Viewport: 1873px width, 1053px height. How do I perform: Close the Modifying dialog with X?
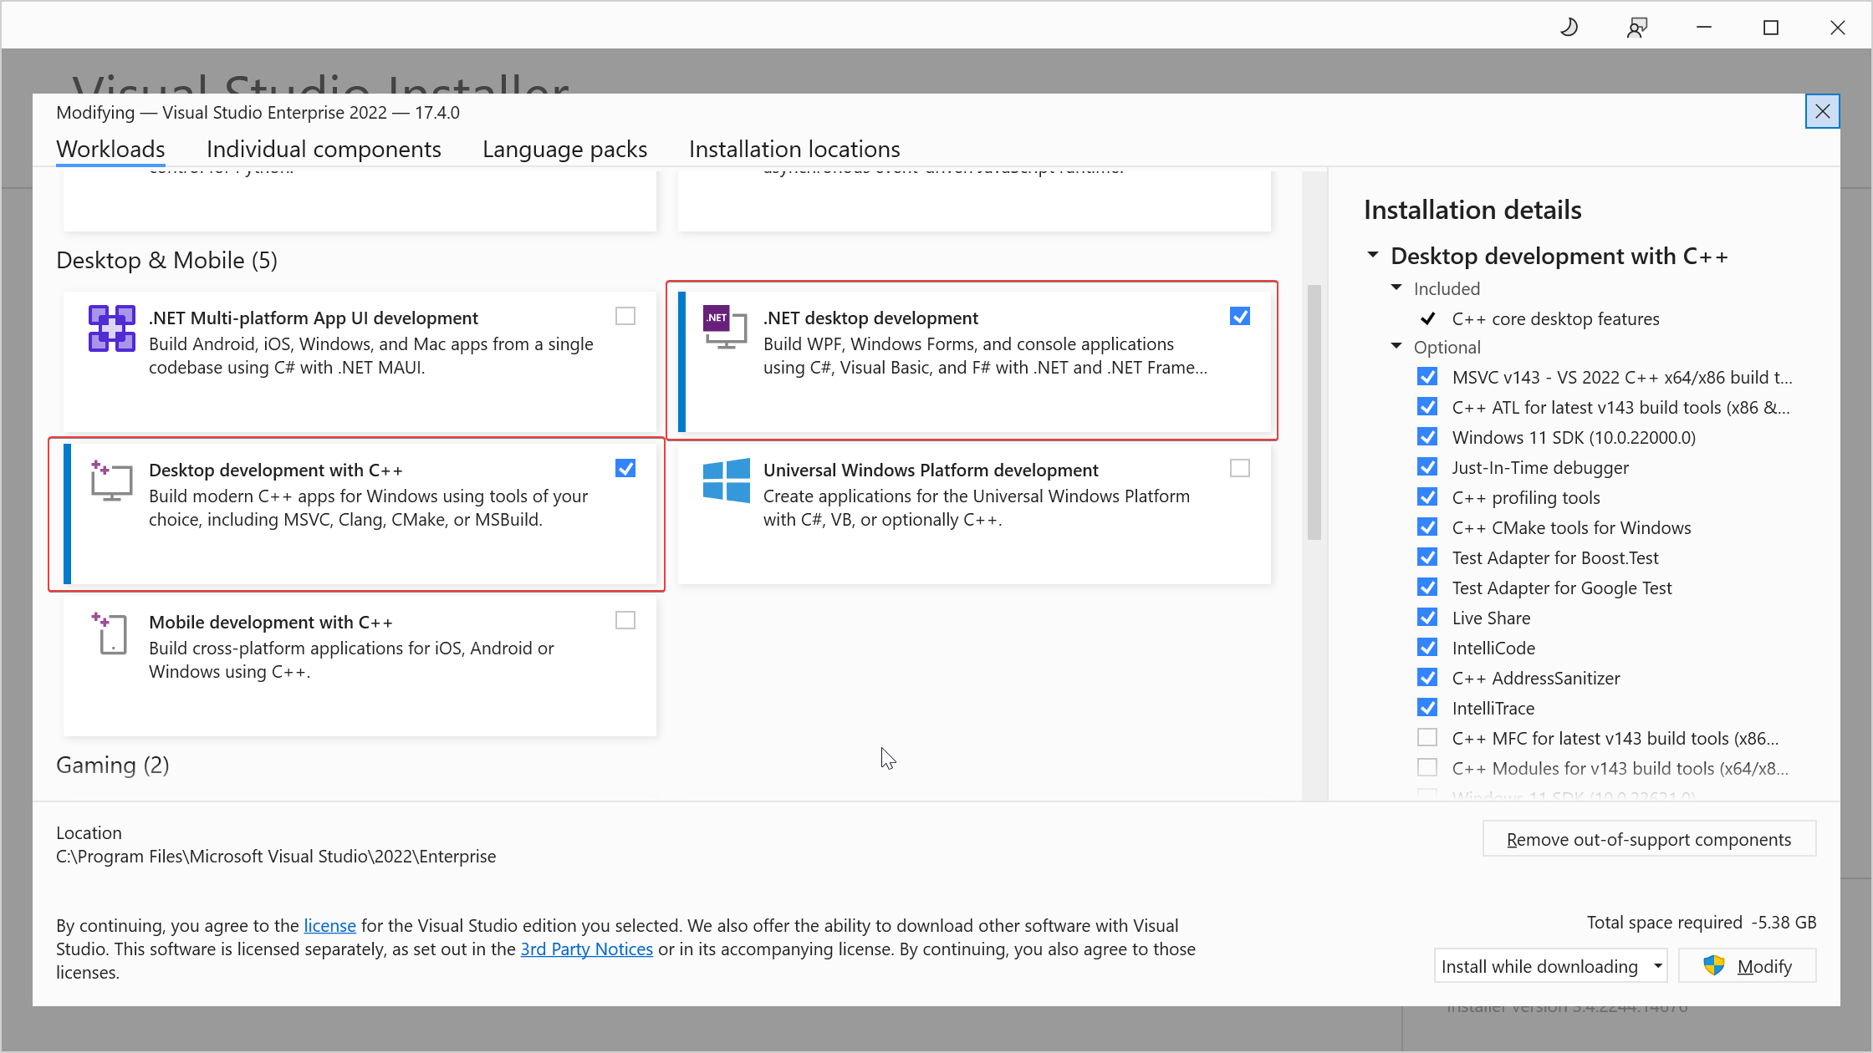click(1822, 111)
